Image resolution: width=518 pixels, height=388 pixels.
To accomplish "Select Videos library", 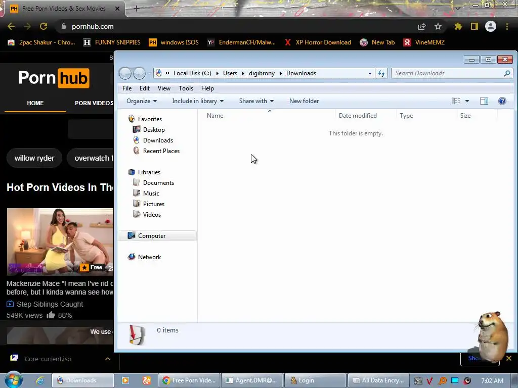I will point(152,214).
